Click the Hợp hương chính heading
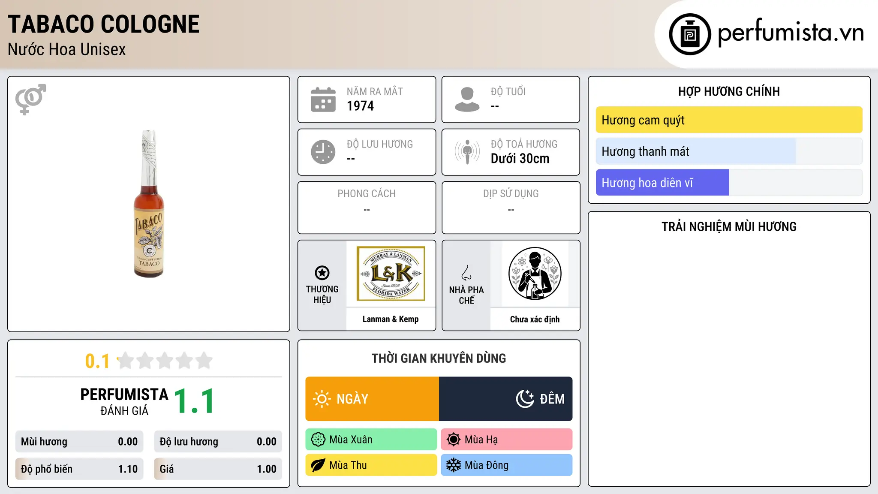Image resolution: width=878 pixels, height=494 pixels. (729, 91)
